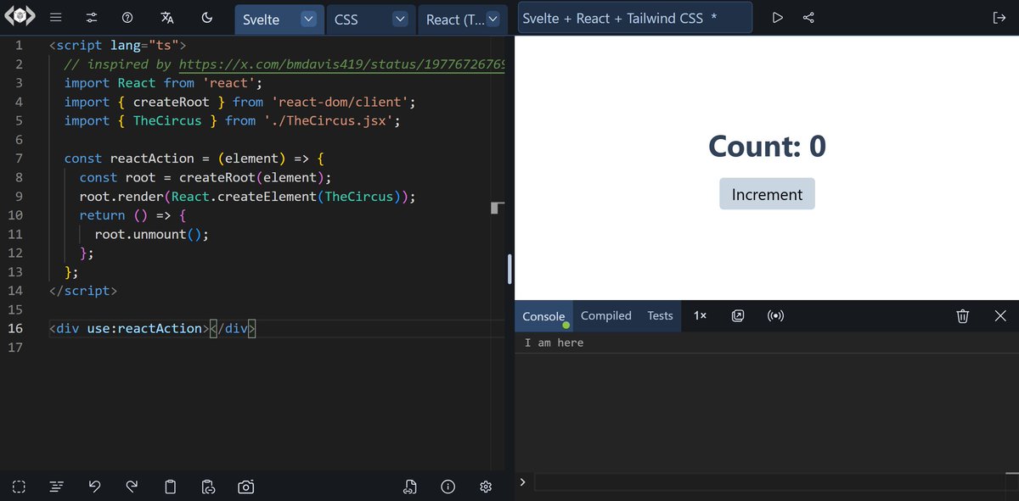
Task: Click 'TheCircus' in the line 5 import
Action: tap(167, 120)
